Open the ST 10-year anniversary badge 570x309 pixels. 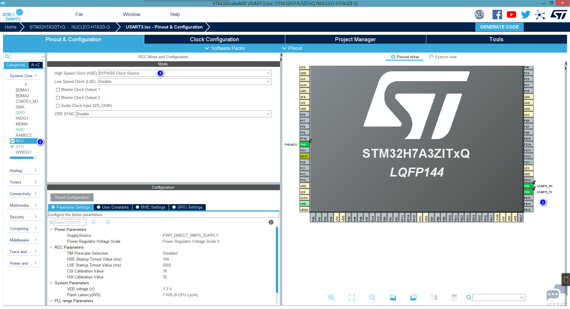(479, 15)
